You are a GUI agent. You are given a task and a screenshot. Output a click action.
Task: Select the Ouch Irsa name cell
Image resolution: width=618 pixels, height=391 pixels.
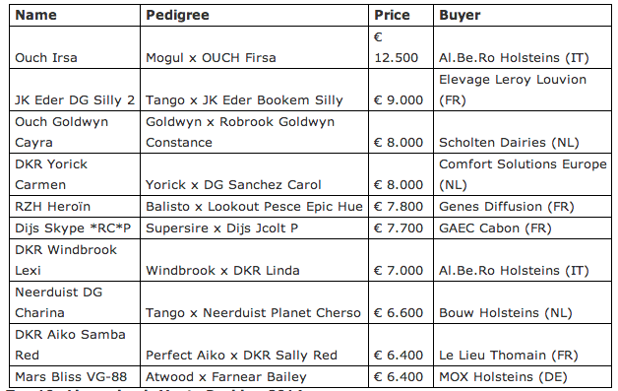pos(75,47)
